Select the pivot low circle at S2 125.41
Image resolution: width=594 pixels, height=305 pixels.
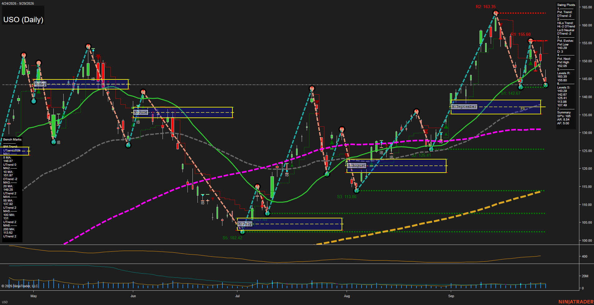pos(431,149)
